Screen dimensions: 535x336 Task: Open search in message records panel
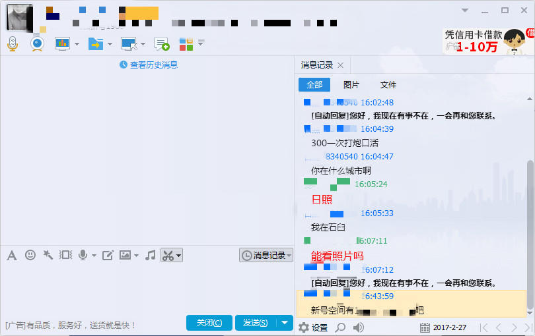click(340, 327)
